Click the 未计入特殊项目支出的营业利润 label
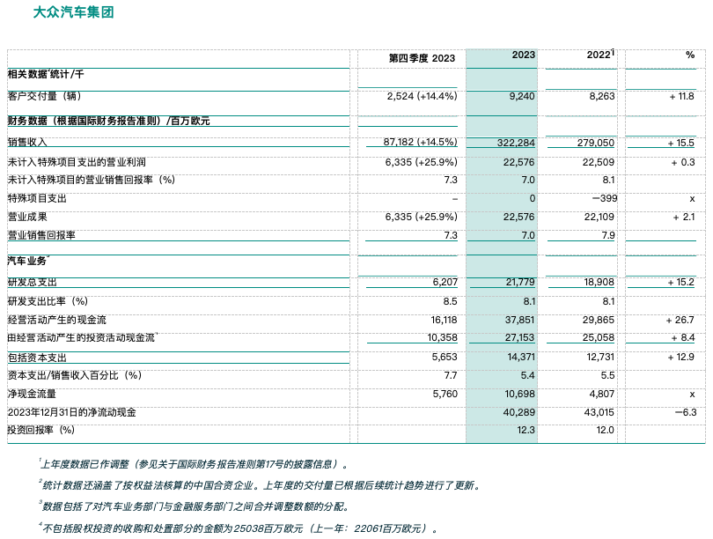The image size is (713, 539). tap(77, 162)
